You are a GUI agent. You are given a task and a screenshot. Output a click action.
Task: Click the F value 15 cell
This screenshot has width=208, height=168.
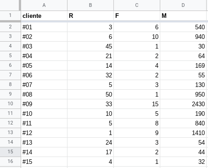pyautogui.click(x=137, y=104)
